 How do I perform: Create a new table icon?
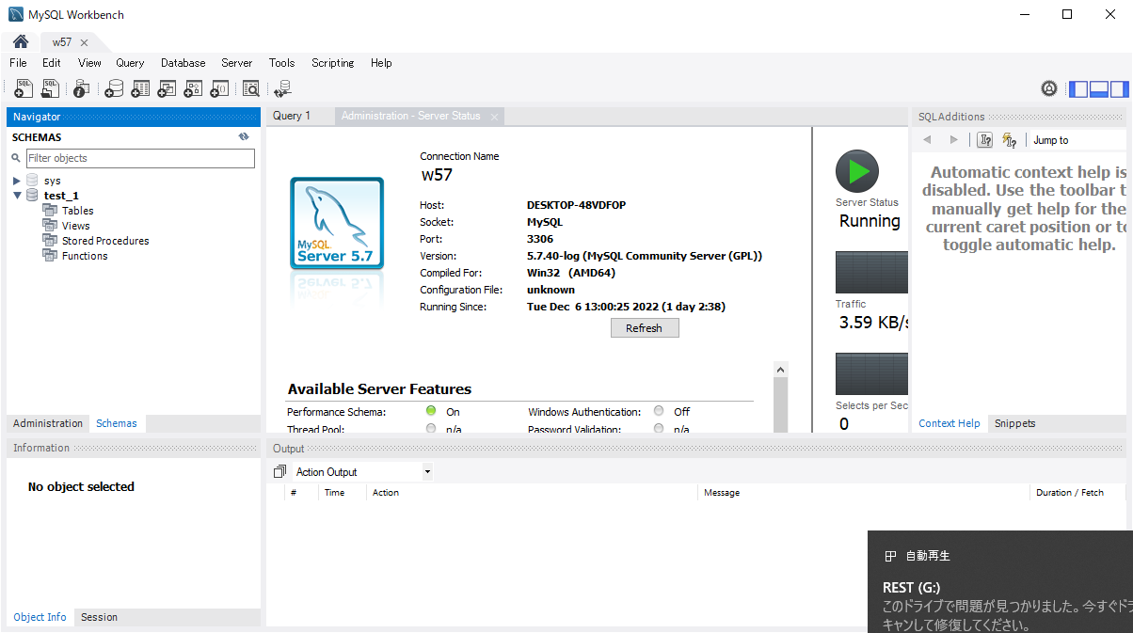(140, 88)
